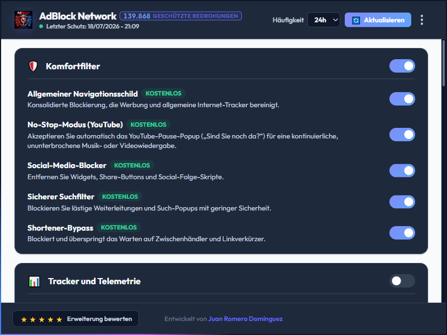Toggle the Social-Media-Blocker switch
This screenshot has width=447, height=335.
click(402, 171)
